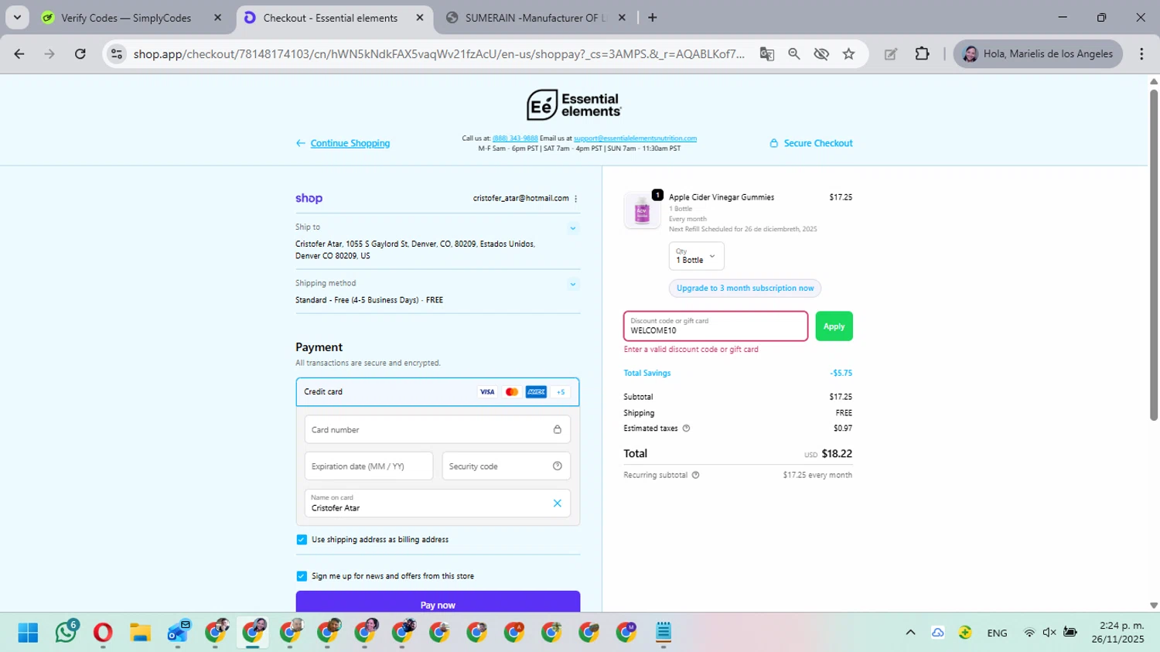Launch Opera browser from the taskbar

[x=103, y=633]
